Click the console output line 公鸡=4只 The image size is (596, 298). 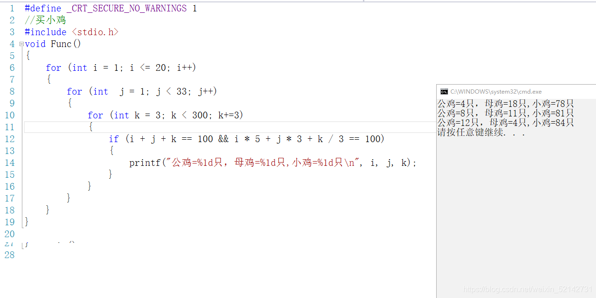(506, 104)
